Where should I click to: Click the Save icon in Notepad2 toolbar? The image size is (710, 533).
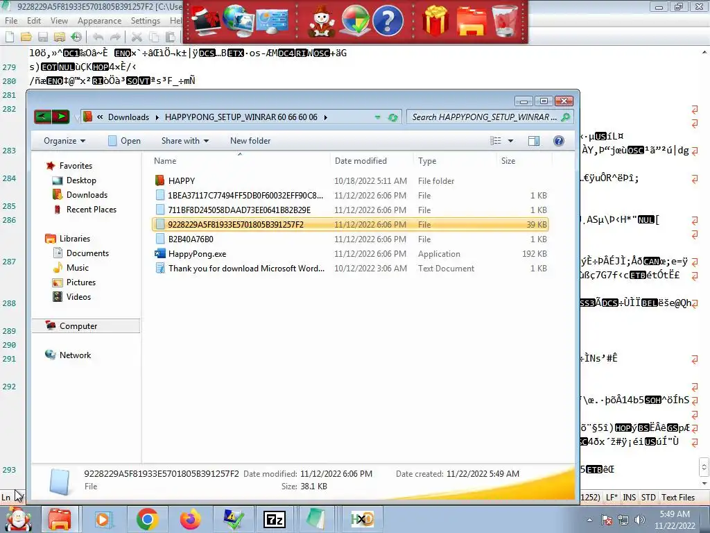click(x=42, y=37)
